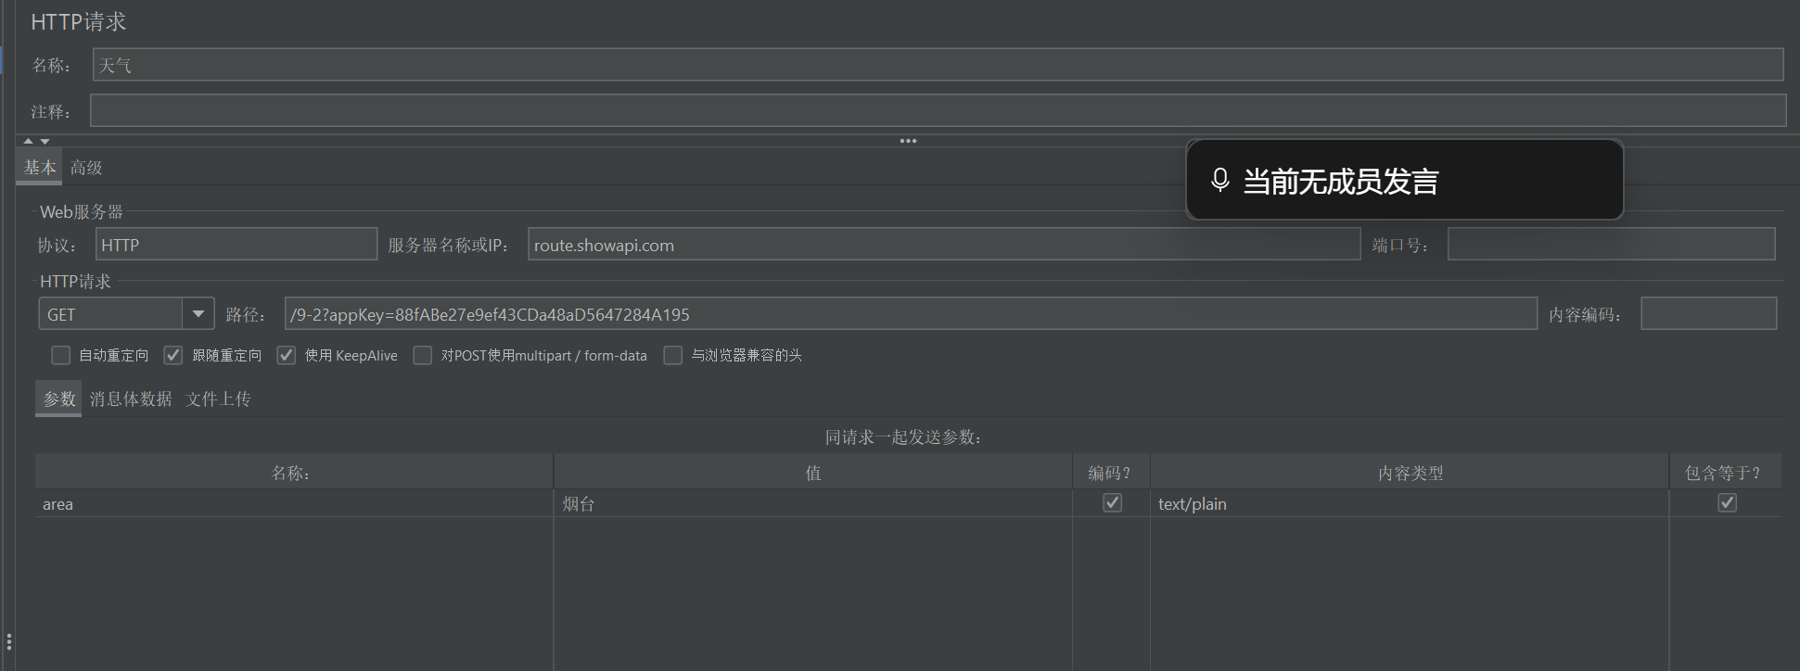
Task: Uncheck 跟随重定向 checkbox
Action: tap(173, 355)
